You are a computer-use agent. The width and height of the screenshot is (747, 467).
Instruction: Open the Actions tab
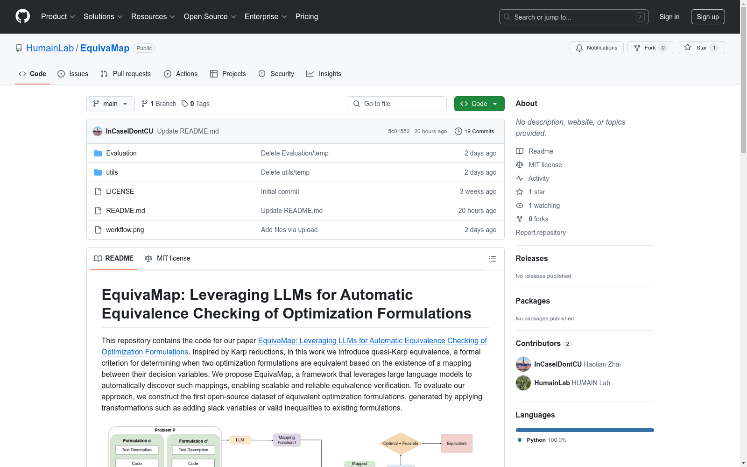coord(181,74)
